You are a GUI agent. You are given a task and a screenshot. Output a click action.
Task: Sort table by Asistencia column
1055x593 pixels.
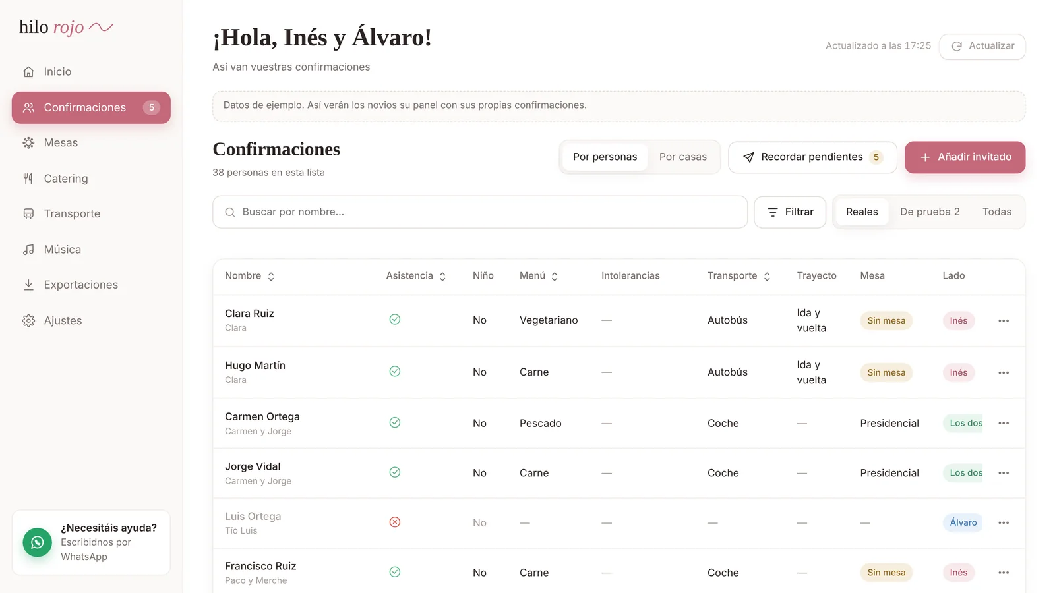click(x=416, y=276)
